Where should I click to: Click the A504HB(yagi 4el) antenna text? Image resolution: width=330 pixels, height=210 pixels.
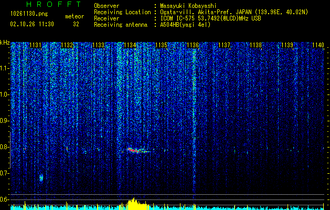pyautogui.click(x=185, y=25)
